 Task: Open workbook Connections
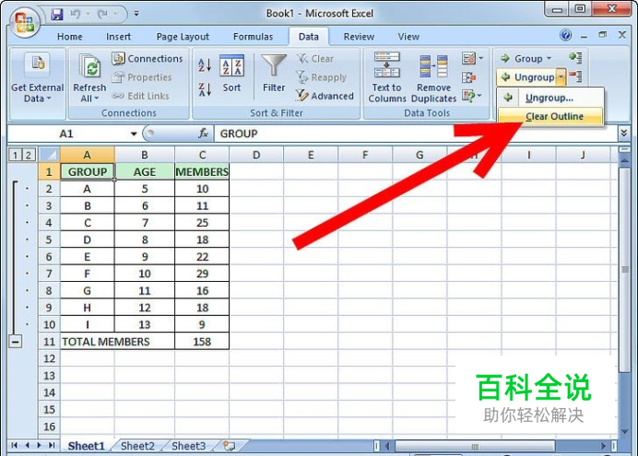148,59
